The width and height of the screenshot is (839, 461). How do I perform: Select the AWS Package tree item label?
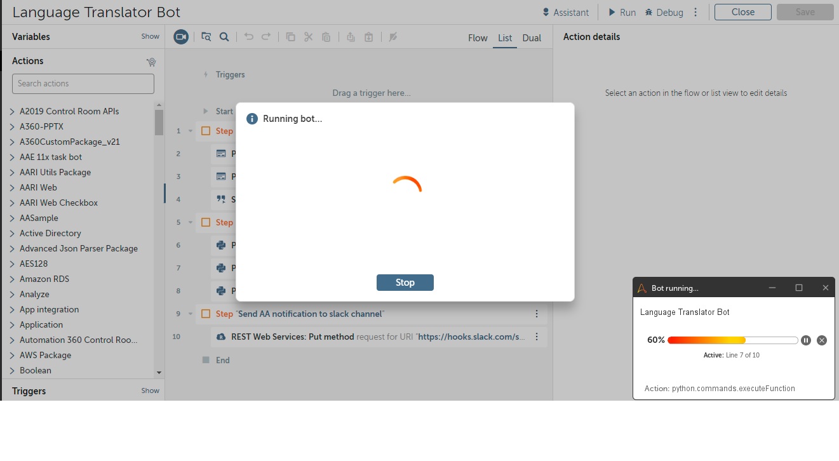46,355
